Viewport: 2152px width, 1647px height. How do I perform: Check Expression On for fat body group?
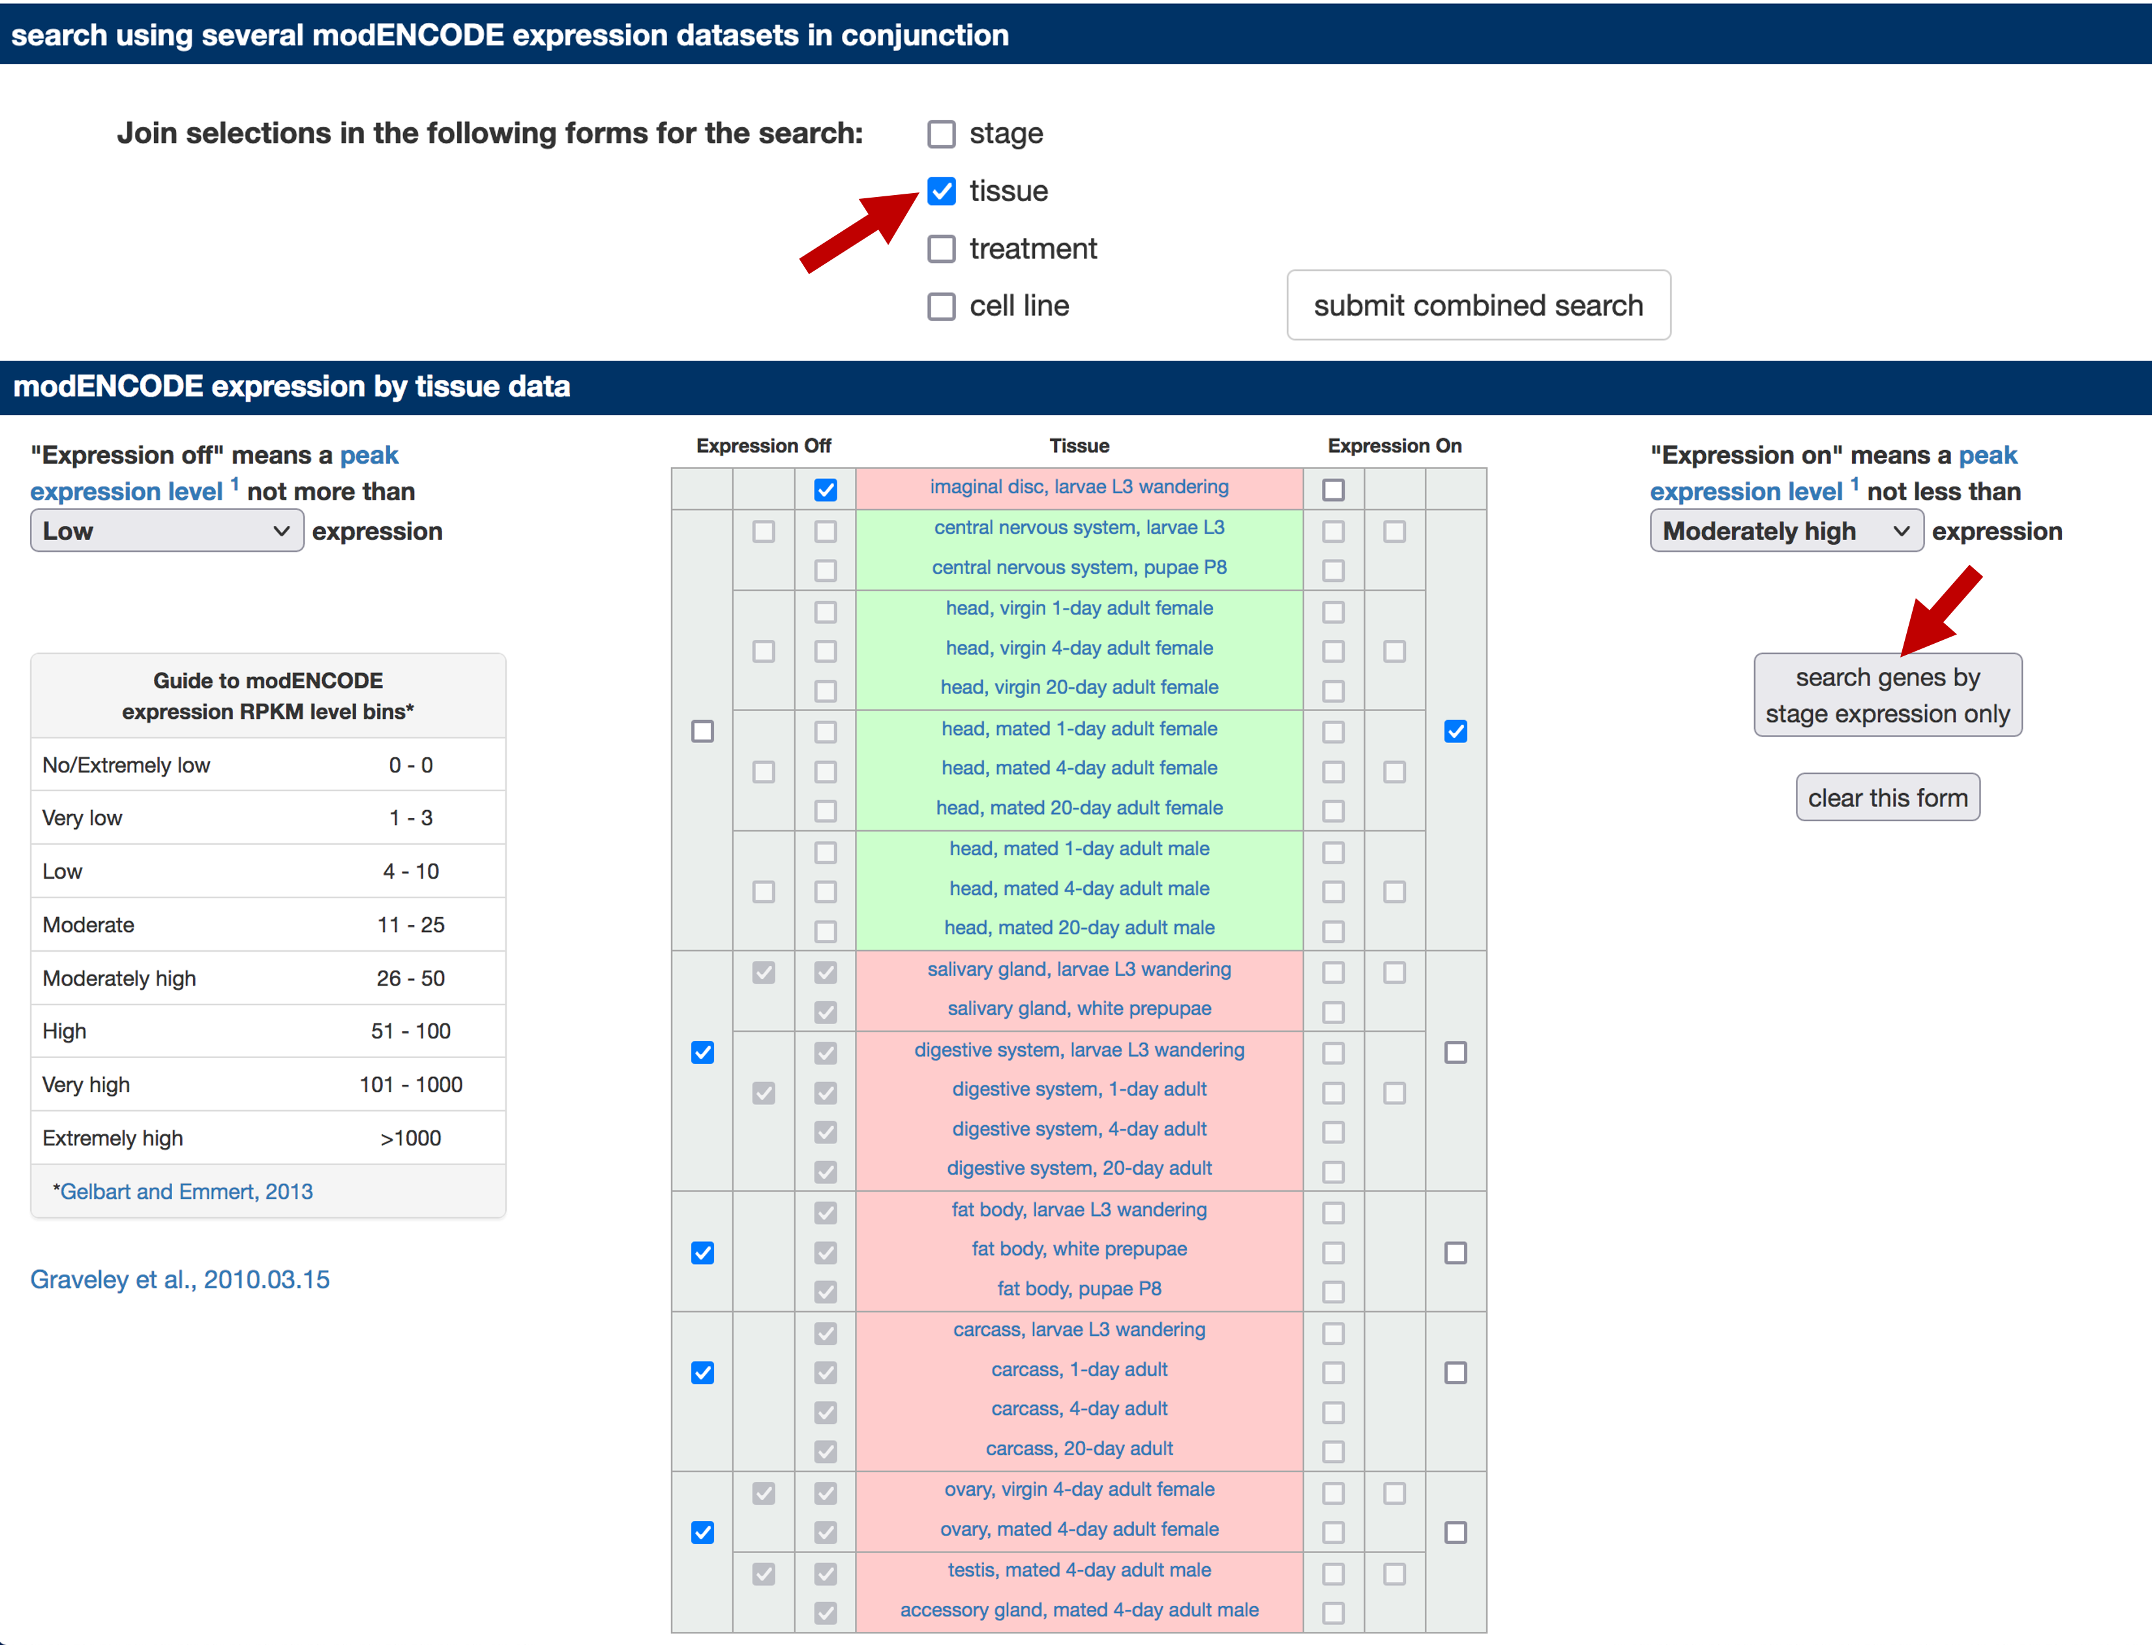click(x=1456, y=1253)
